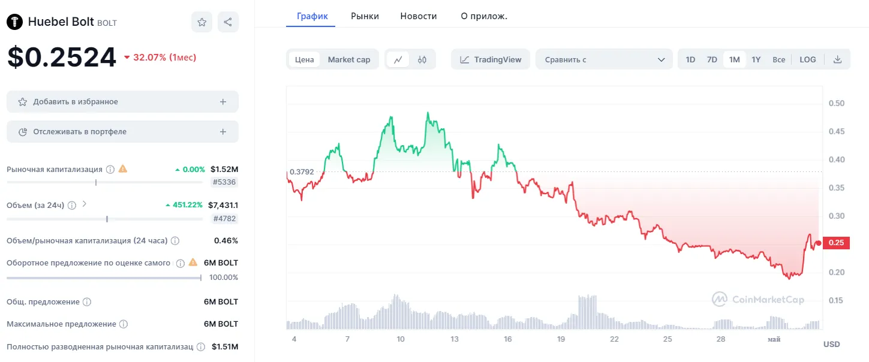Switch to line chart view icon

tap(398, 59)
